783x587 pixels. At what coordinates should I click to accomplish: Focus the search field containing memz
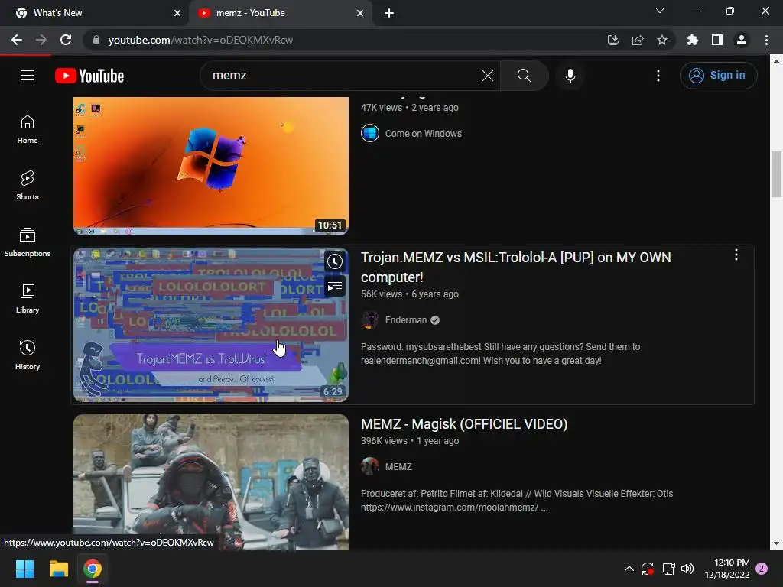(x=345, y=76)
